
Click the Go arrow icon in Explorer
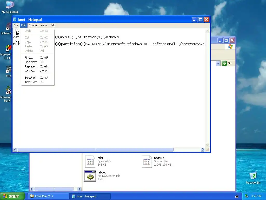[x=224, y=63]
